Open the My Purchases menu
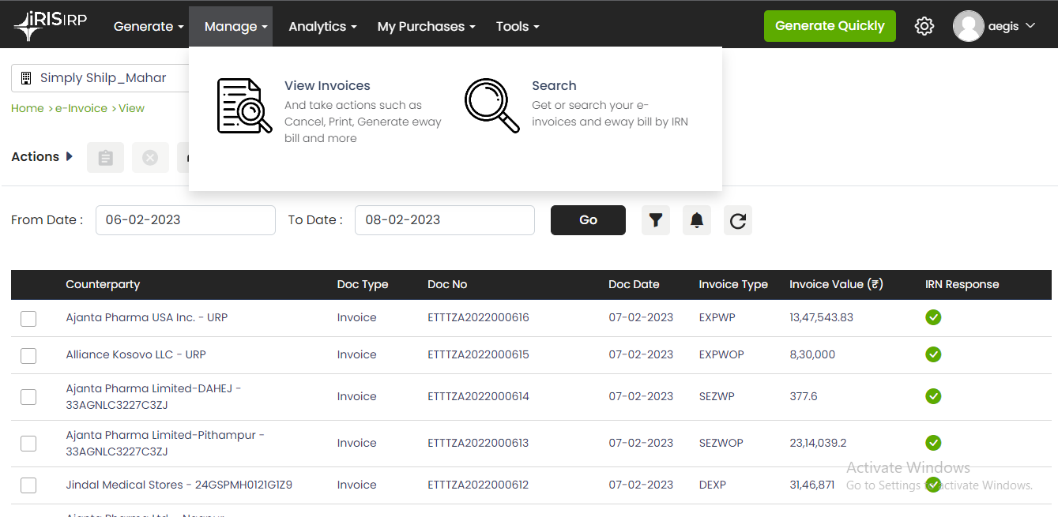The height and width of the screenshot is (517, 1058). [427, 26]
